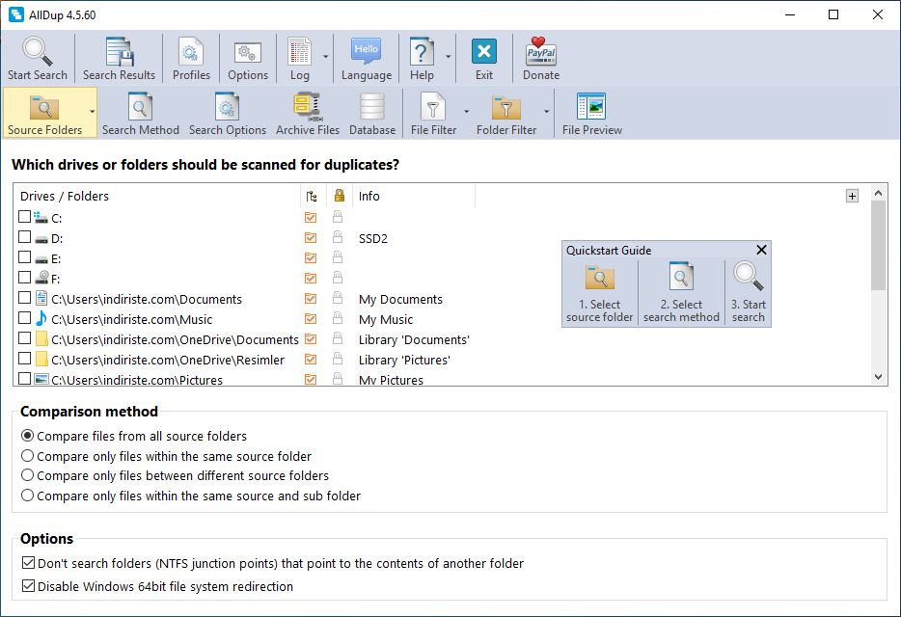
Task: Click the plus button to add folder
Action: point(852,196)
